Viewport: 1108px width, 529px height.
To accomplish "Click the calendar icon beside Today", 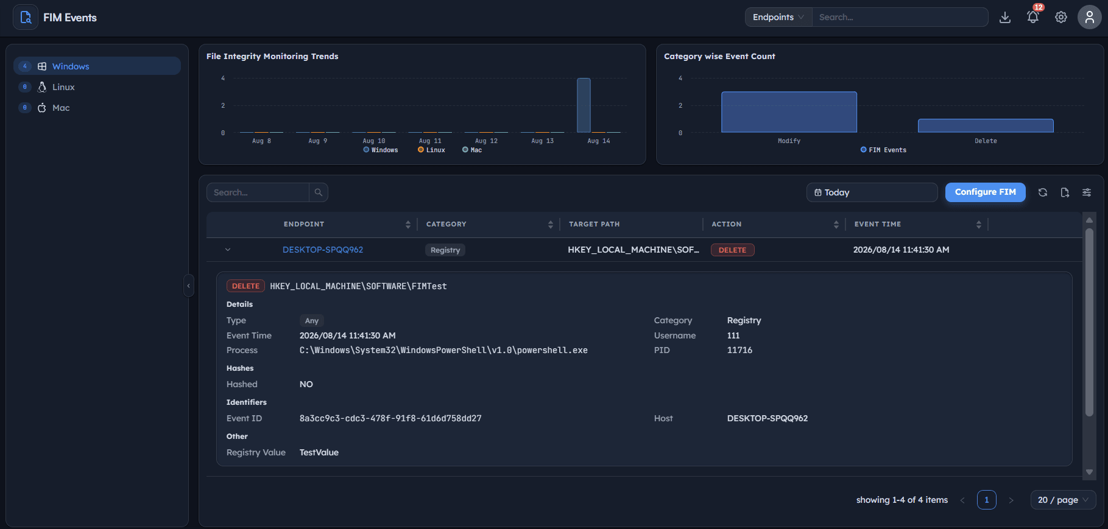I will [x=818, y=192].
